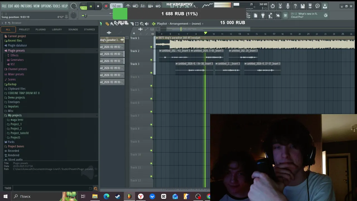Toggle Track 2 mute green light
This screenshot has width=357, height=201.
pyautogui.click(x=151, y=60)
